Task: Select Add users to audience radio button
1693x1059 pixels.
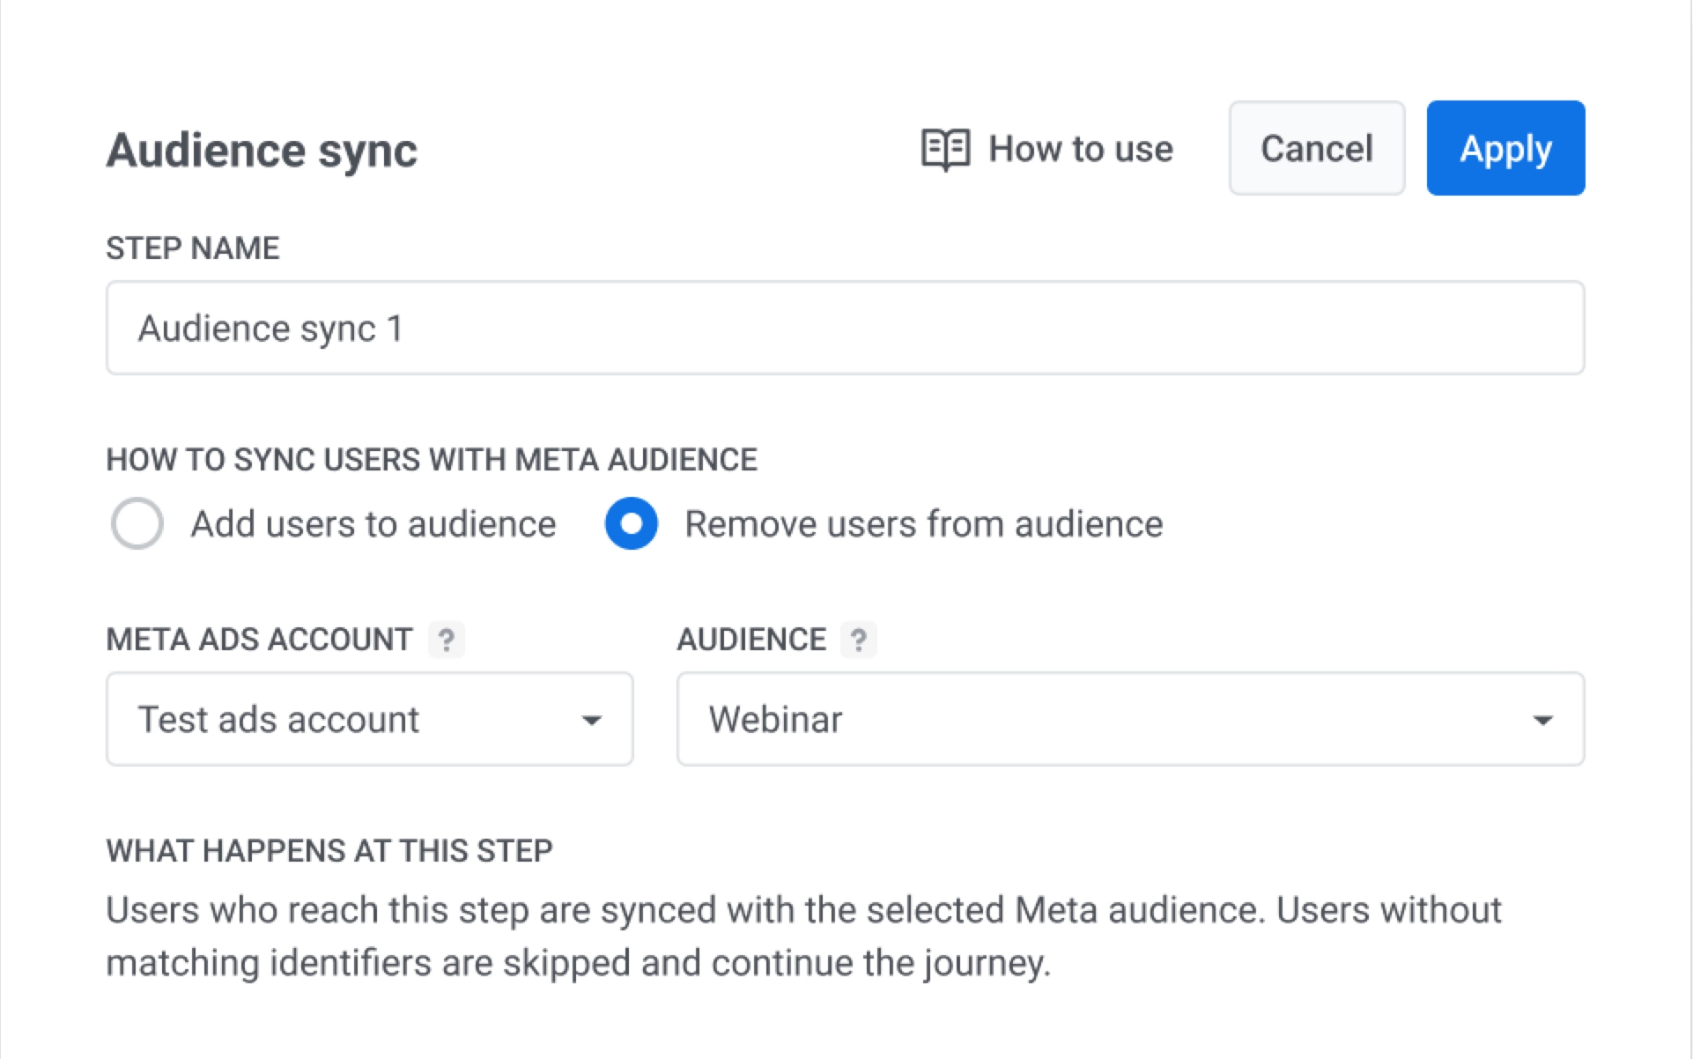Action: point(137,523)
